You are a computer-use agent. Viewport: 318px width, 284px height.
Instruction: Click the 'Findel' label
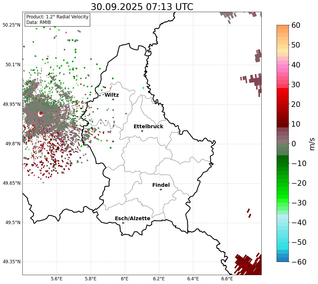coord(161,185)
